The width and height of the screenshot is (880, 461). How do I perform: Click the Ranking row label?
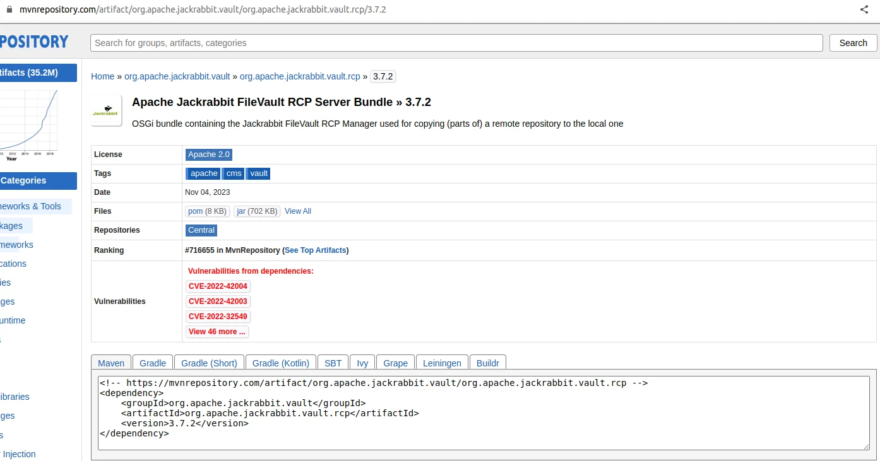(109, 250)
